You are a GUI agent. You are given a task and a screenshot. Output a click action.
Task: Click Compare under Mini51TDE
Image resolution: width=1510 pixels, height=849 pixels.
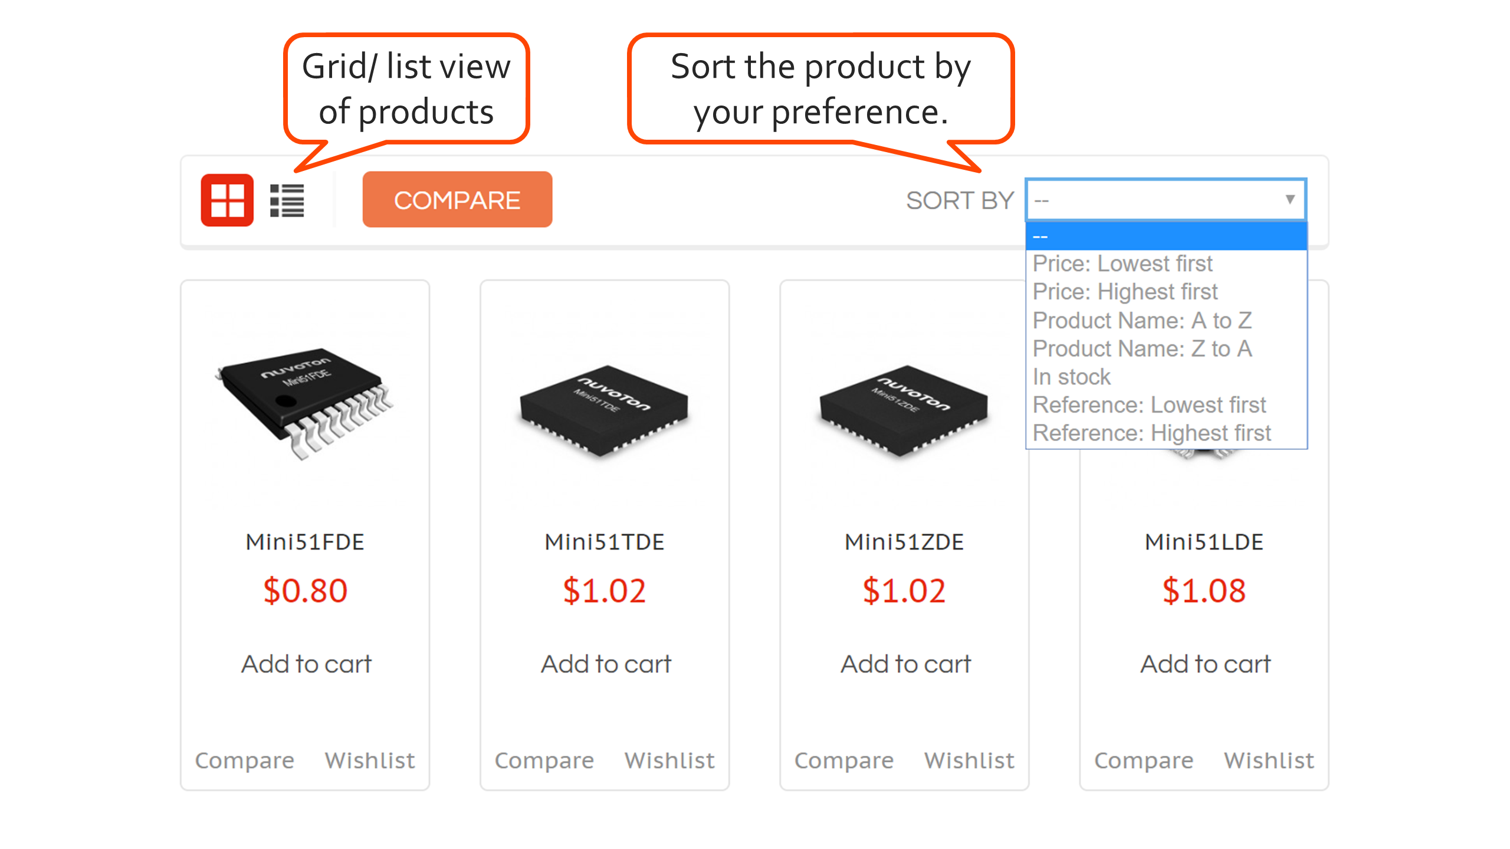[544, 761]
